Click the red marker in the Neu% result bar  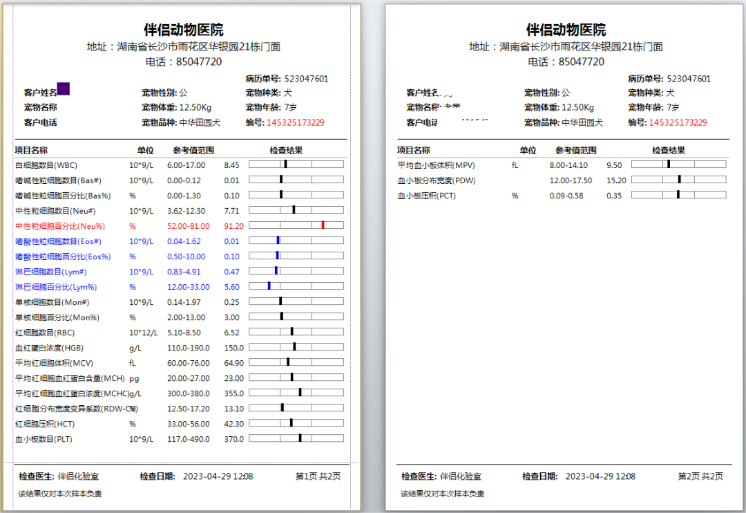point(325,224)
